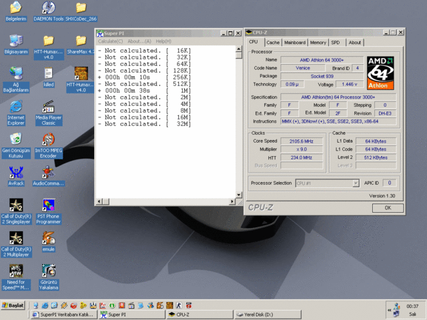427x320 pixels.
Task: Click Level 2 cache value 512 KBytes
Action: coord(376,157)
